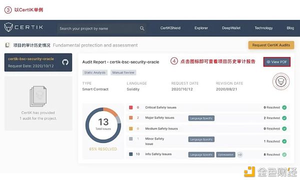Click the dark blue Info severity square

coord(131,154)
